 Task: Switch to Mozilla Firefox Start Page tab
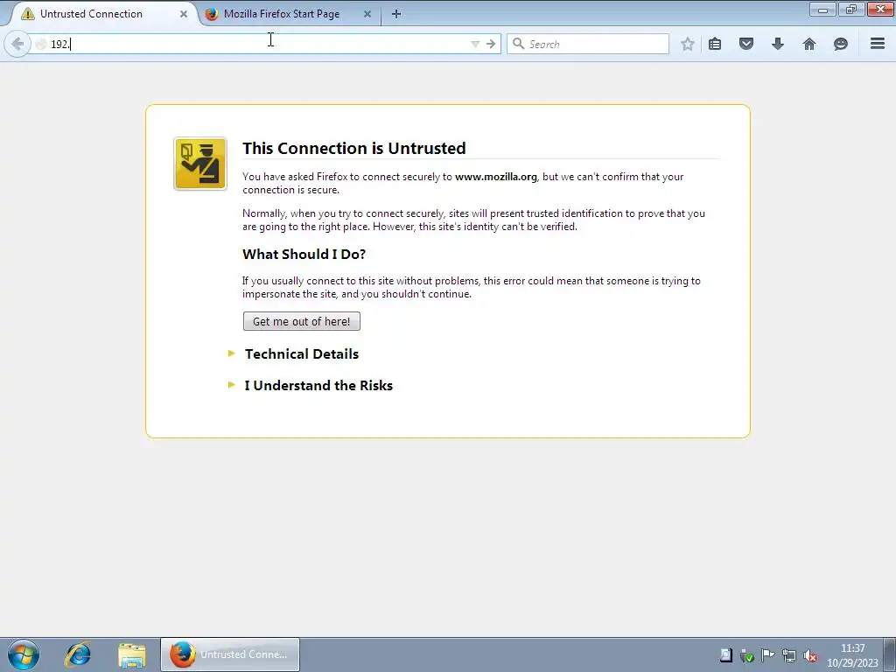pyautogui.click(x=289, y=14)
